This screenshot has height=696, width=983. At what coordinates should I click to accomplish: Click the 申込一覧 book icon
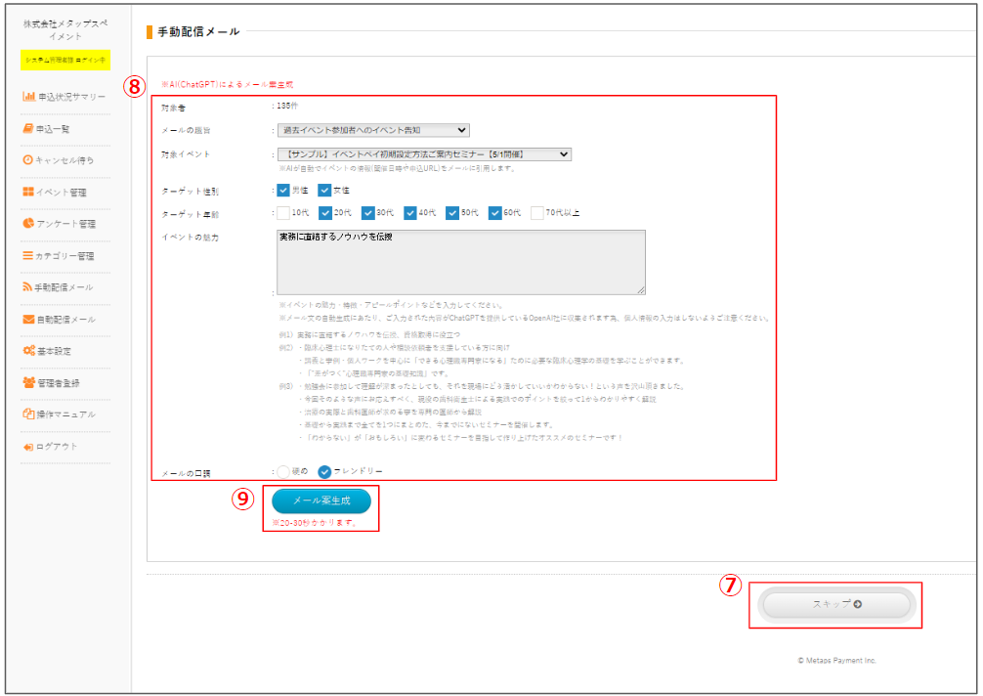[x=28, y=128]
